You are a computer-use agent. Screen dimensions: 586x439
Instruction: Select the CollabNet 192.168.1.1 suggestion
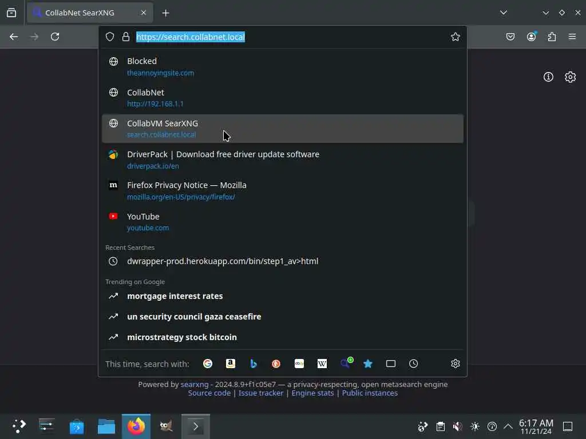(x=283, y=98)
